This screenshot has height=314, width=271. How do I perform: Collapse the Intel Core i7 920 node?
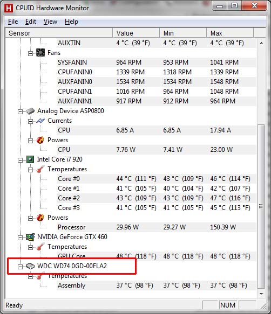[x=20, y=160]
